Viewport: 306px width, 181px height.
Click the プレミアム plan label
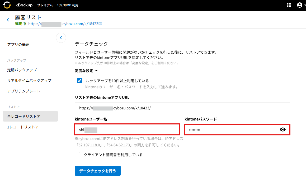(45, 5)
